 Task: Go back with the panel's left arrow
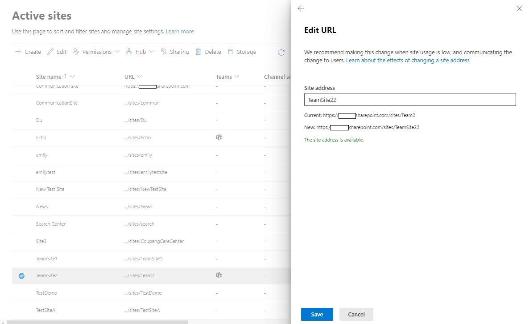tap(301, 8)
